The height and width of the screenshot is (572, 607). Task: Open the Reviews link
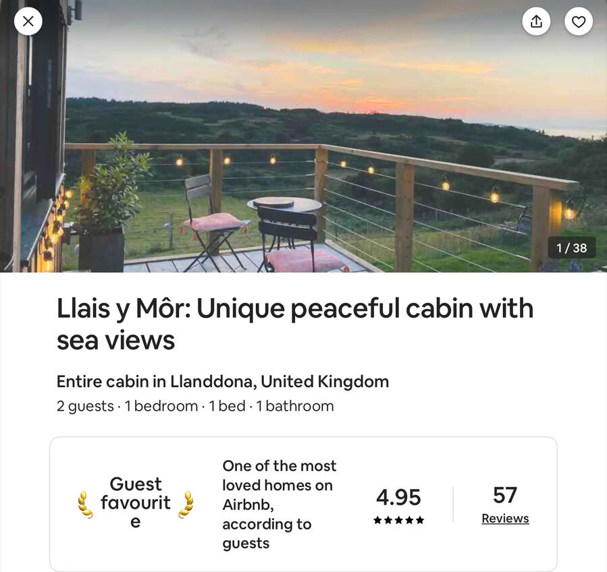point(505,519)
